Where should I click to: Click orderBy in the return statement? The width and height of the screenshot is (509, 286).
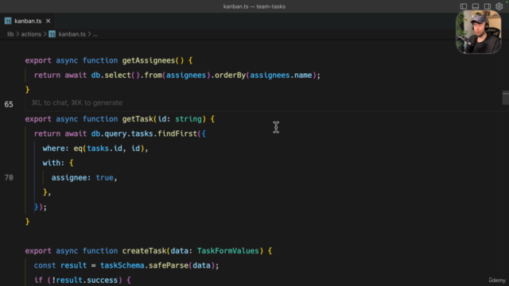230,75
